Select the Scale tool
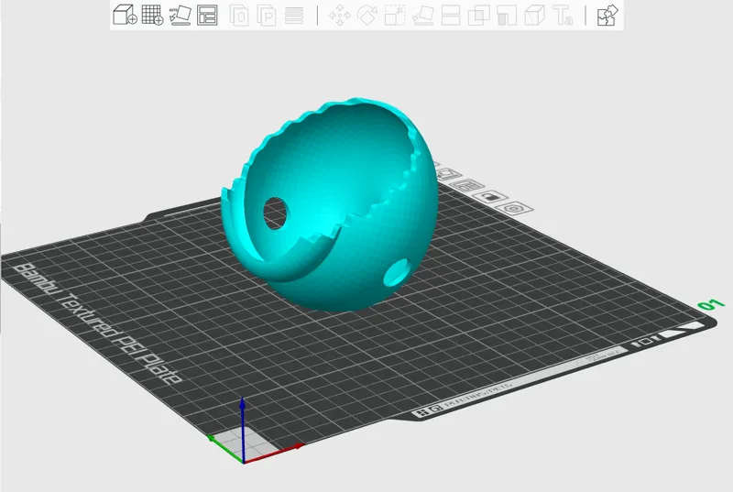Screen dimensions: 733x492 coord(395,15)
